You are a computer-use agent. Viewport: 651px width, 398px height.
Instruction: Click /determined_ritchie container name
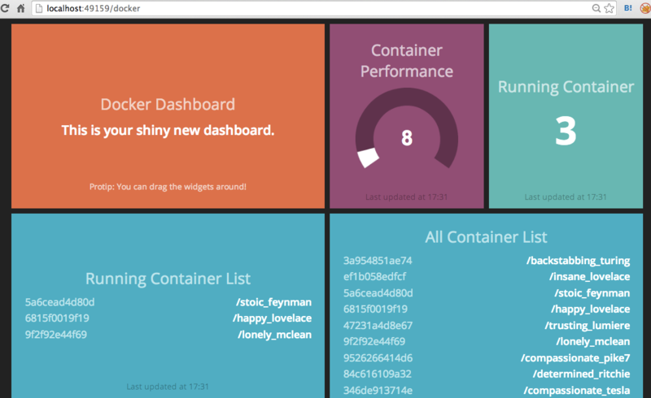coord(582,374)
